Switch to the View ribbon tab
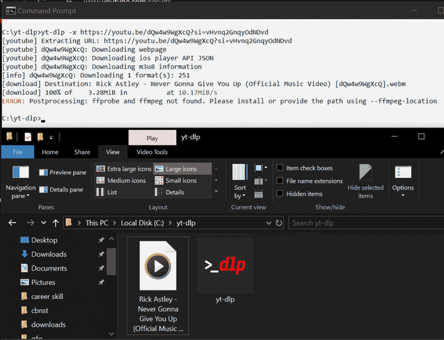This screenshot has height=340, width=444. coord(113,152)
